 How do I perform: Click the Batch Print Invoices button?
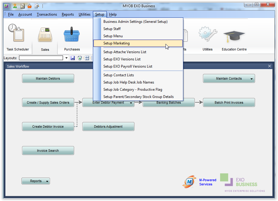[229, 102]
